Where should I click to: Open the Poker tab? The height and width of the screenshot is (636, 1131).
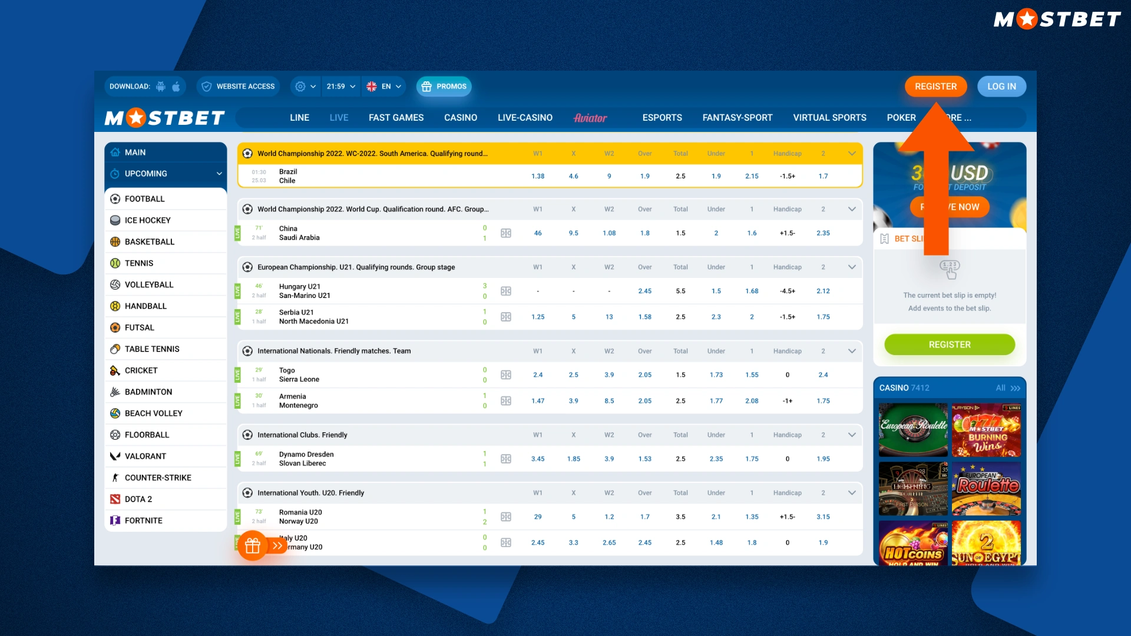(x=901, y=118)
